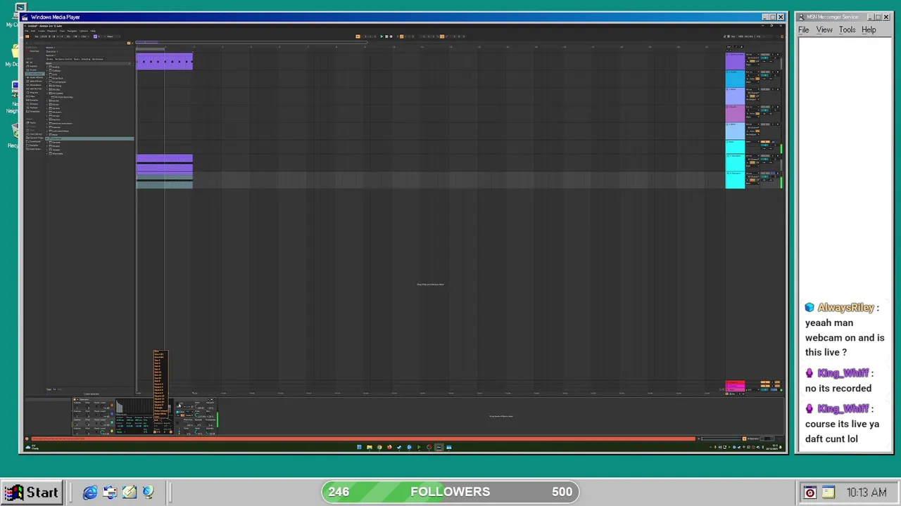
Task: Click the Windows 11 Start icon in video taskbar
Action: (359, 447)
